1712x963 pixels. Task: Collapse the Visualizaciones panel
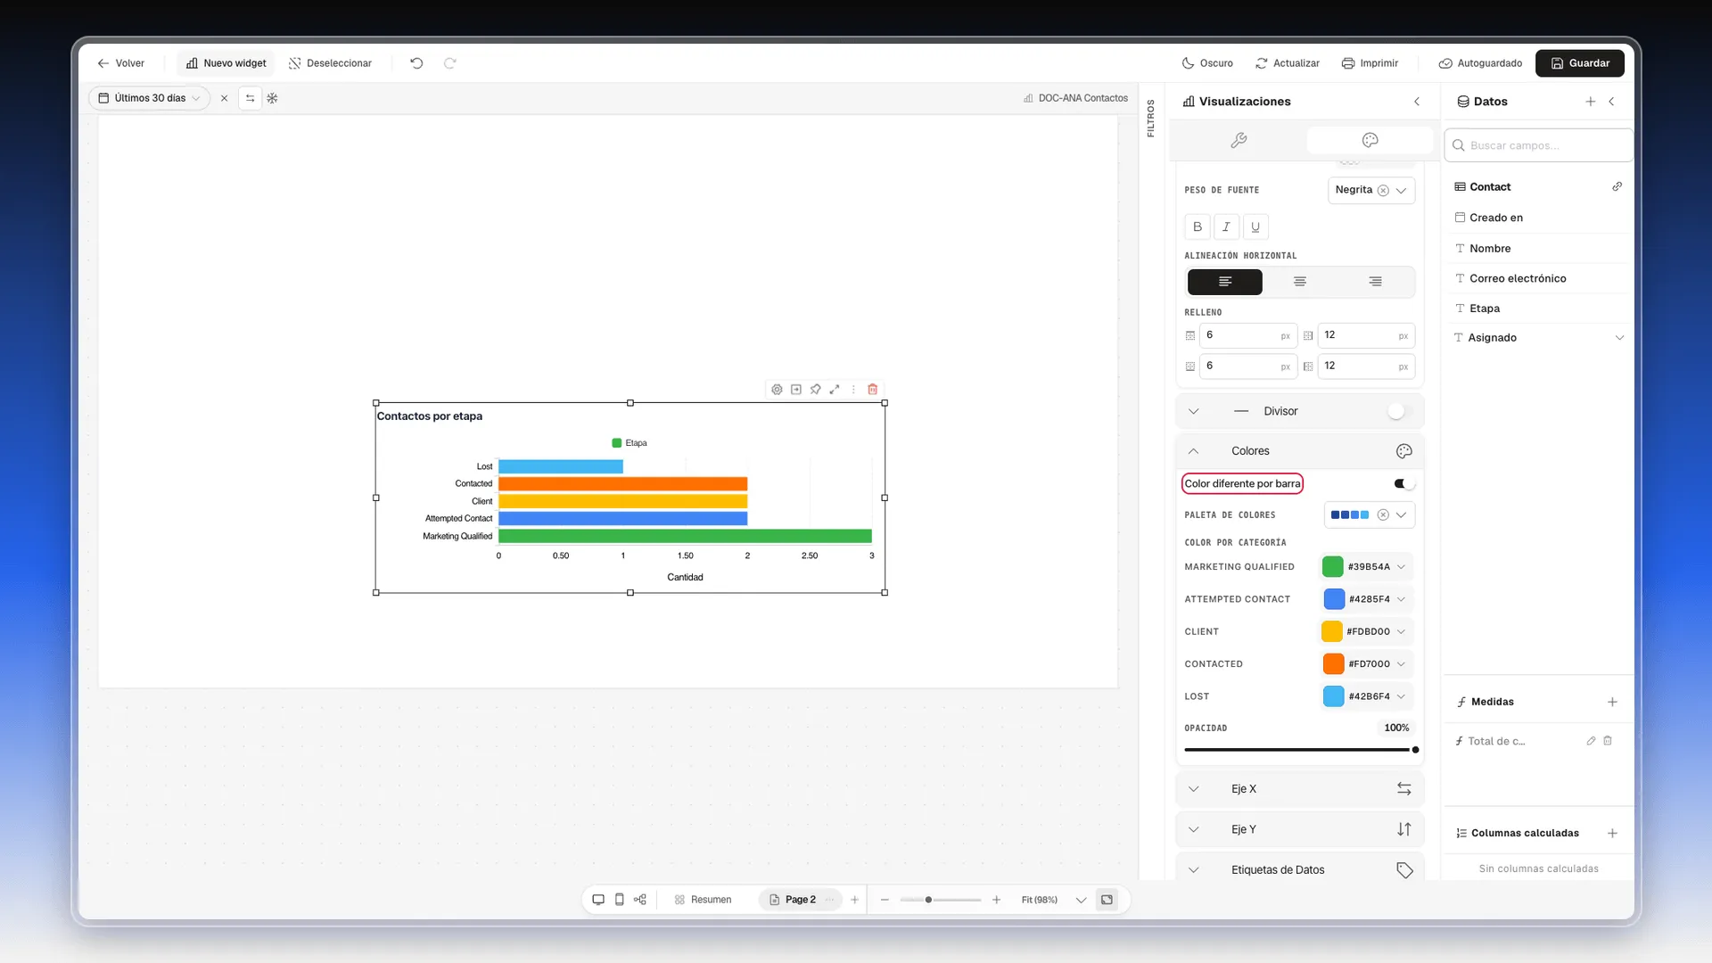pyautogui.click(x=1417, y=102)
